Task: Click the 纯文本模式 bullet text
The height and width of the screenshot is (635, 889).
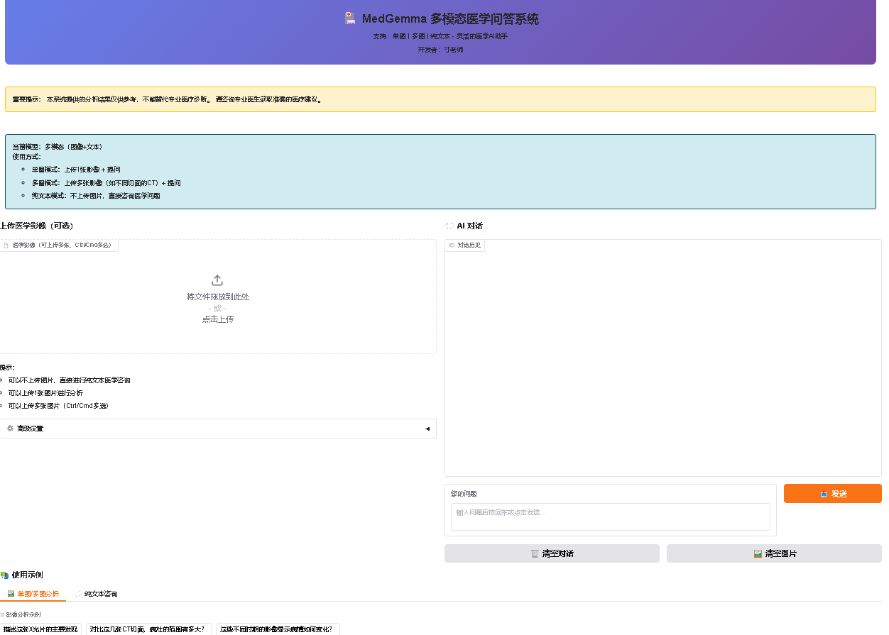Action: (x=96, y=195)
